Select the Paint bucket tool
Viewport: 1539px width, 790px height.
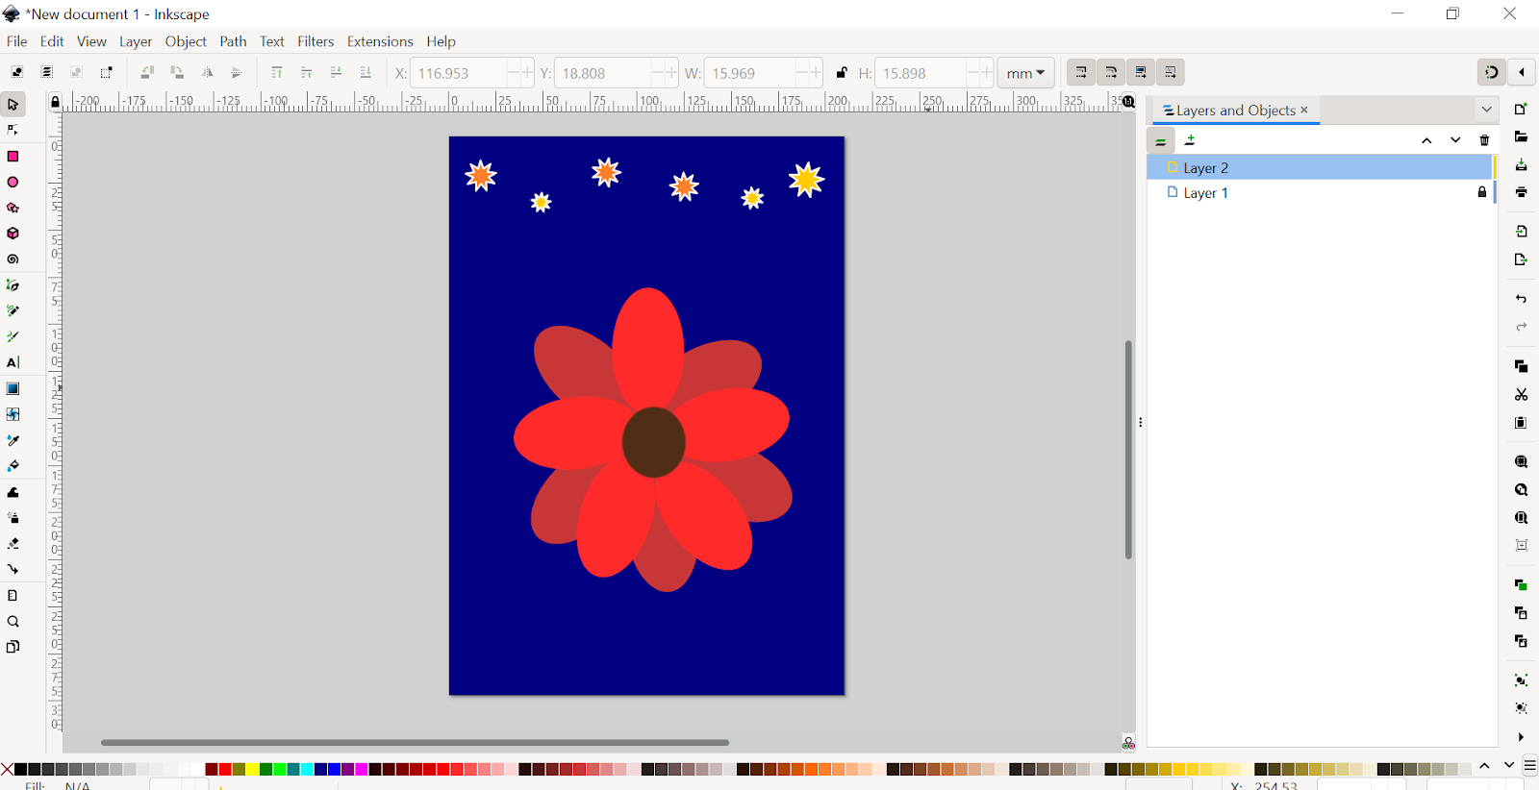pos(13,466)
